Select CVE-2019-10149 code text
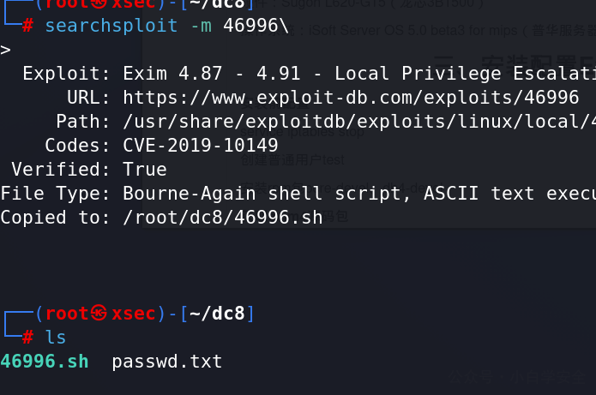The width and height of the screenshot is (596, 395). pos(201,146)
